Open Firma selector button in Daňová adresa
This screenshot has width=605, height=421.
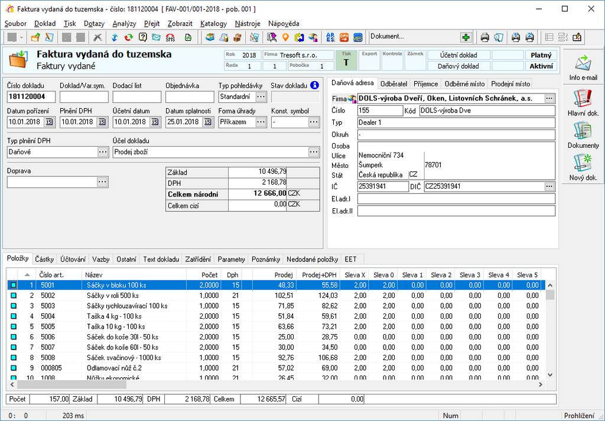tap(549, 99)
